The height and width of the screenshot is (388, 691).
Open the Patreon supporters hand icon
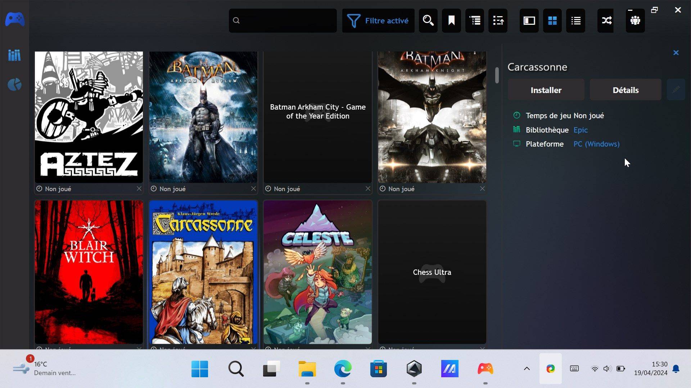[x=635, y=20]
